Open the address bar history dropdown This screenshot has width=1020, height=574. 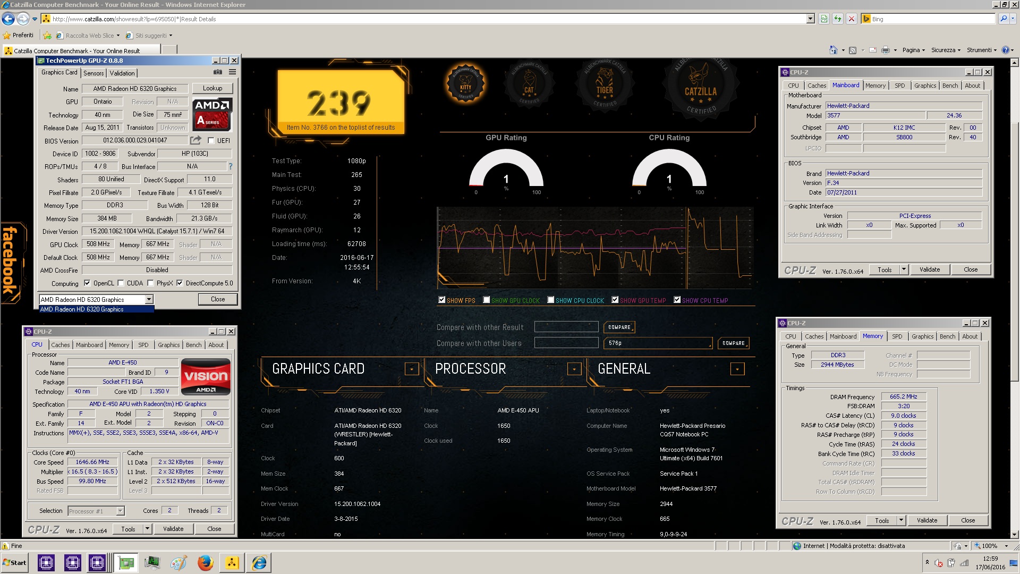coord(810,19)
